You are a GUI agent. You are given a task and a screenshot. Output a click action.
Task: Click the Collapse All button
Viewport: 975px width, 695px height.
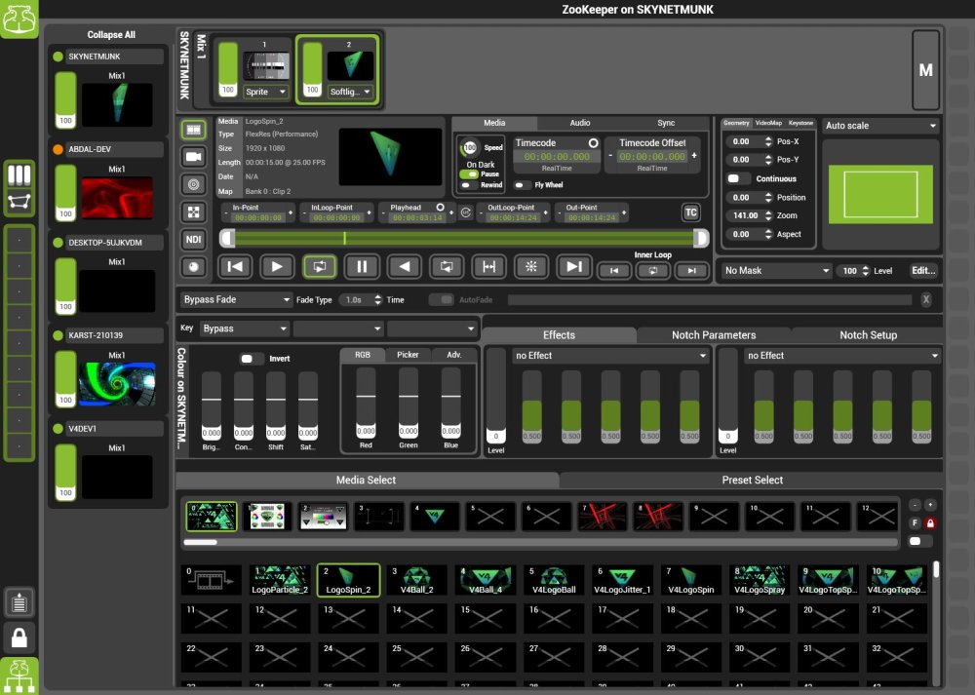point(111,35)
